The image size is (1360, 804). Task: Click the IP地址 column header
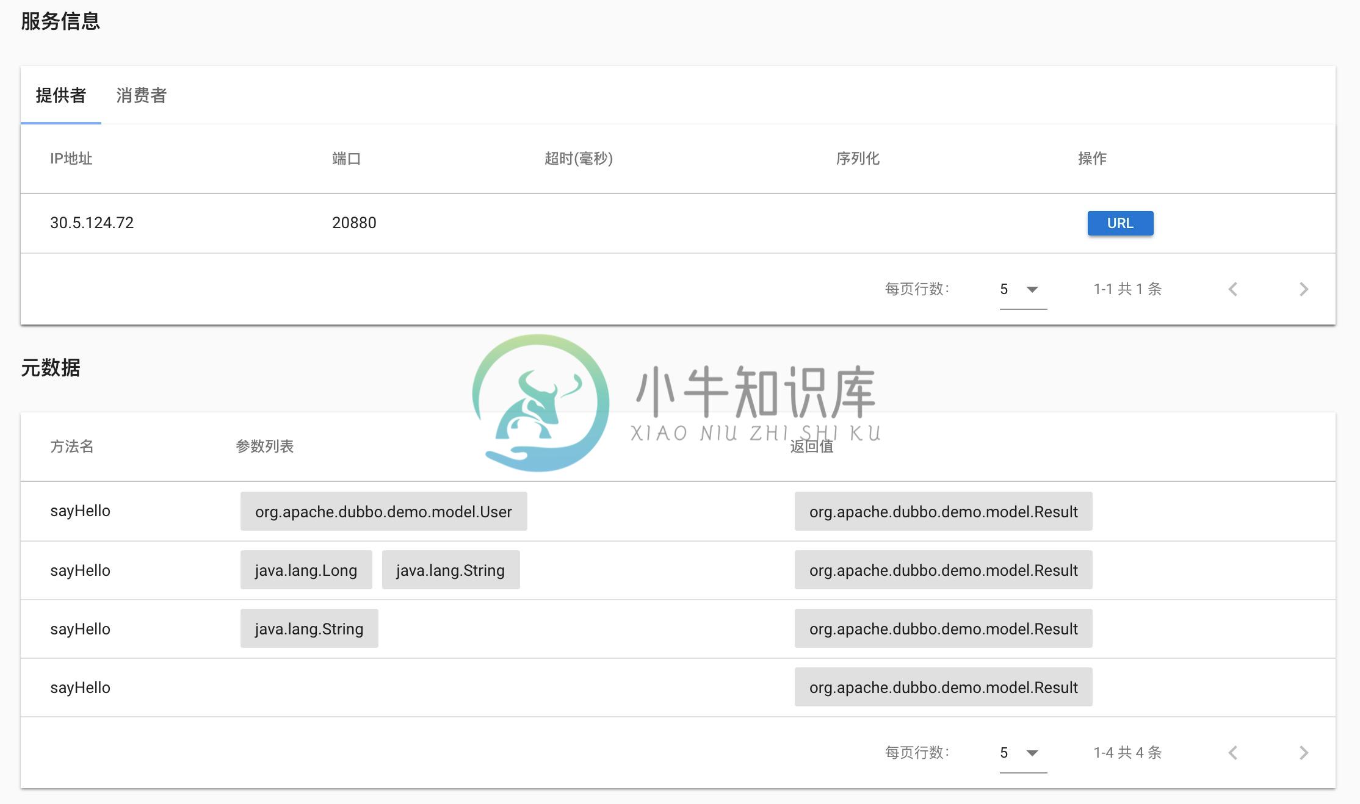click(x=71, y=159)
